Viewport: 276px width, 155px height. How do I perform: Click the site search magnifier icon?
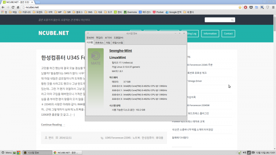click(x=232, y=20)
